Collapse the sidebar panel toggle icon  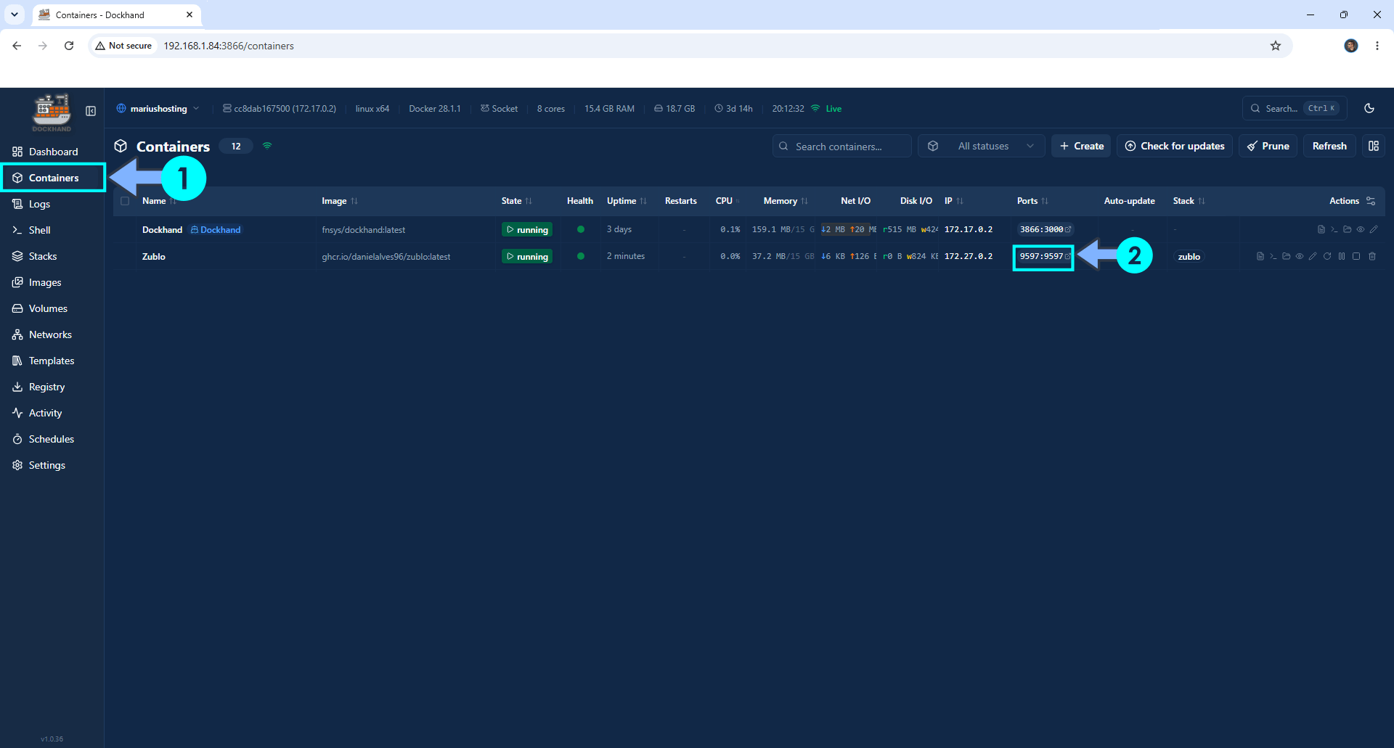pos(91,111)
